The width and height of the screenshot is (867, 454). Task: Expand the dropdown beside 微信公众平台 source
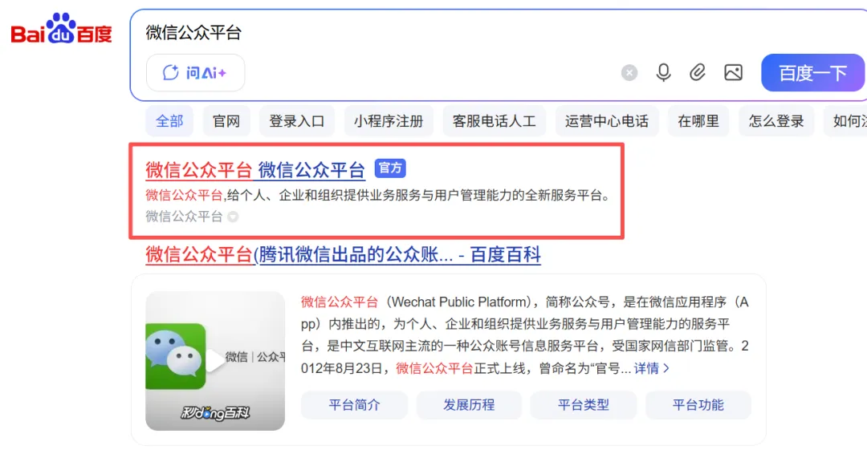tap(233, 217)
